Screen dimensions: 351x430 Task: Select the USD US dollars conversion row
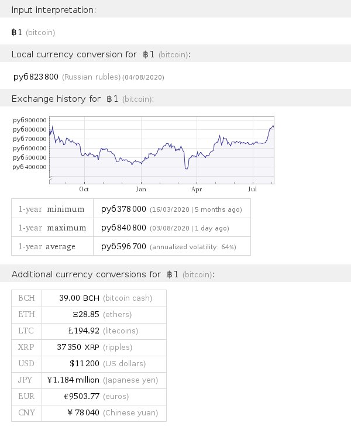coord(89,363)
